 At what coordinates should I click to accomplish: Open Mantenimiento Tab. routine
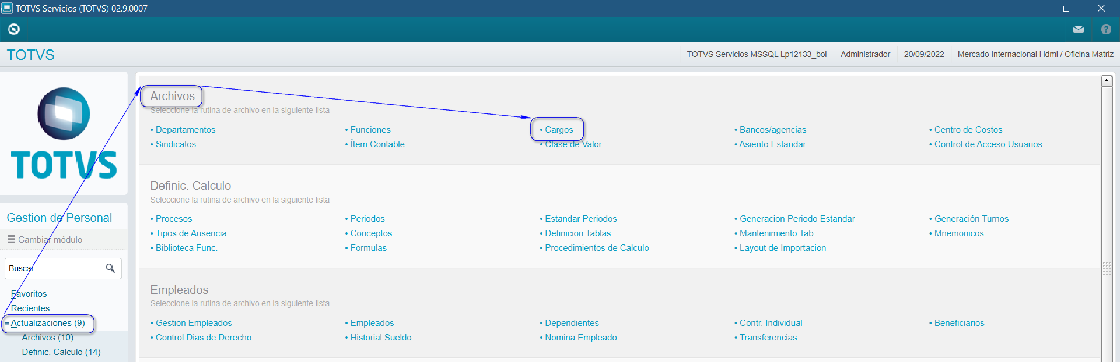(x=777, y=233)
